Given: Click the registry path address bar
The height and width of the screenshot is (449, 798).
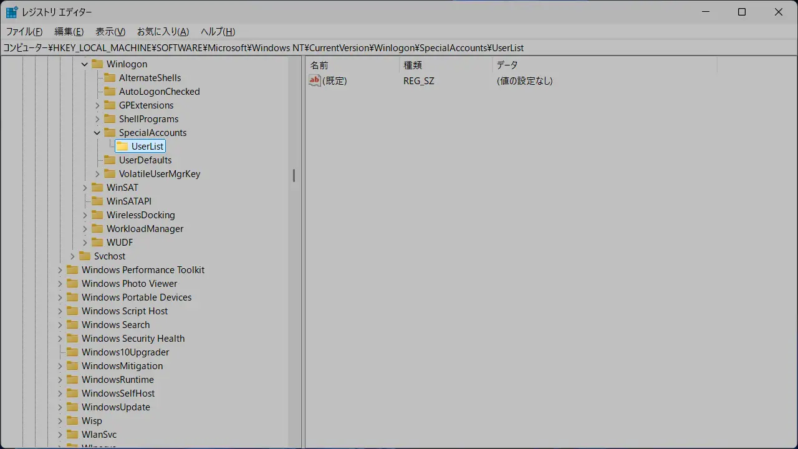Looking at the screenshot, I should (x=399, y=48).
